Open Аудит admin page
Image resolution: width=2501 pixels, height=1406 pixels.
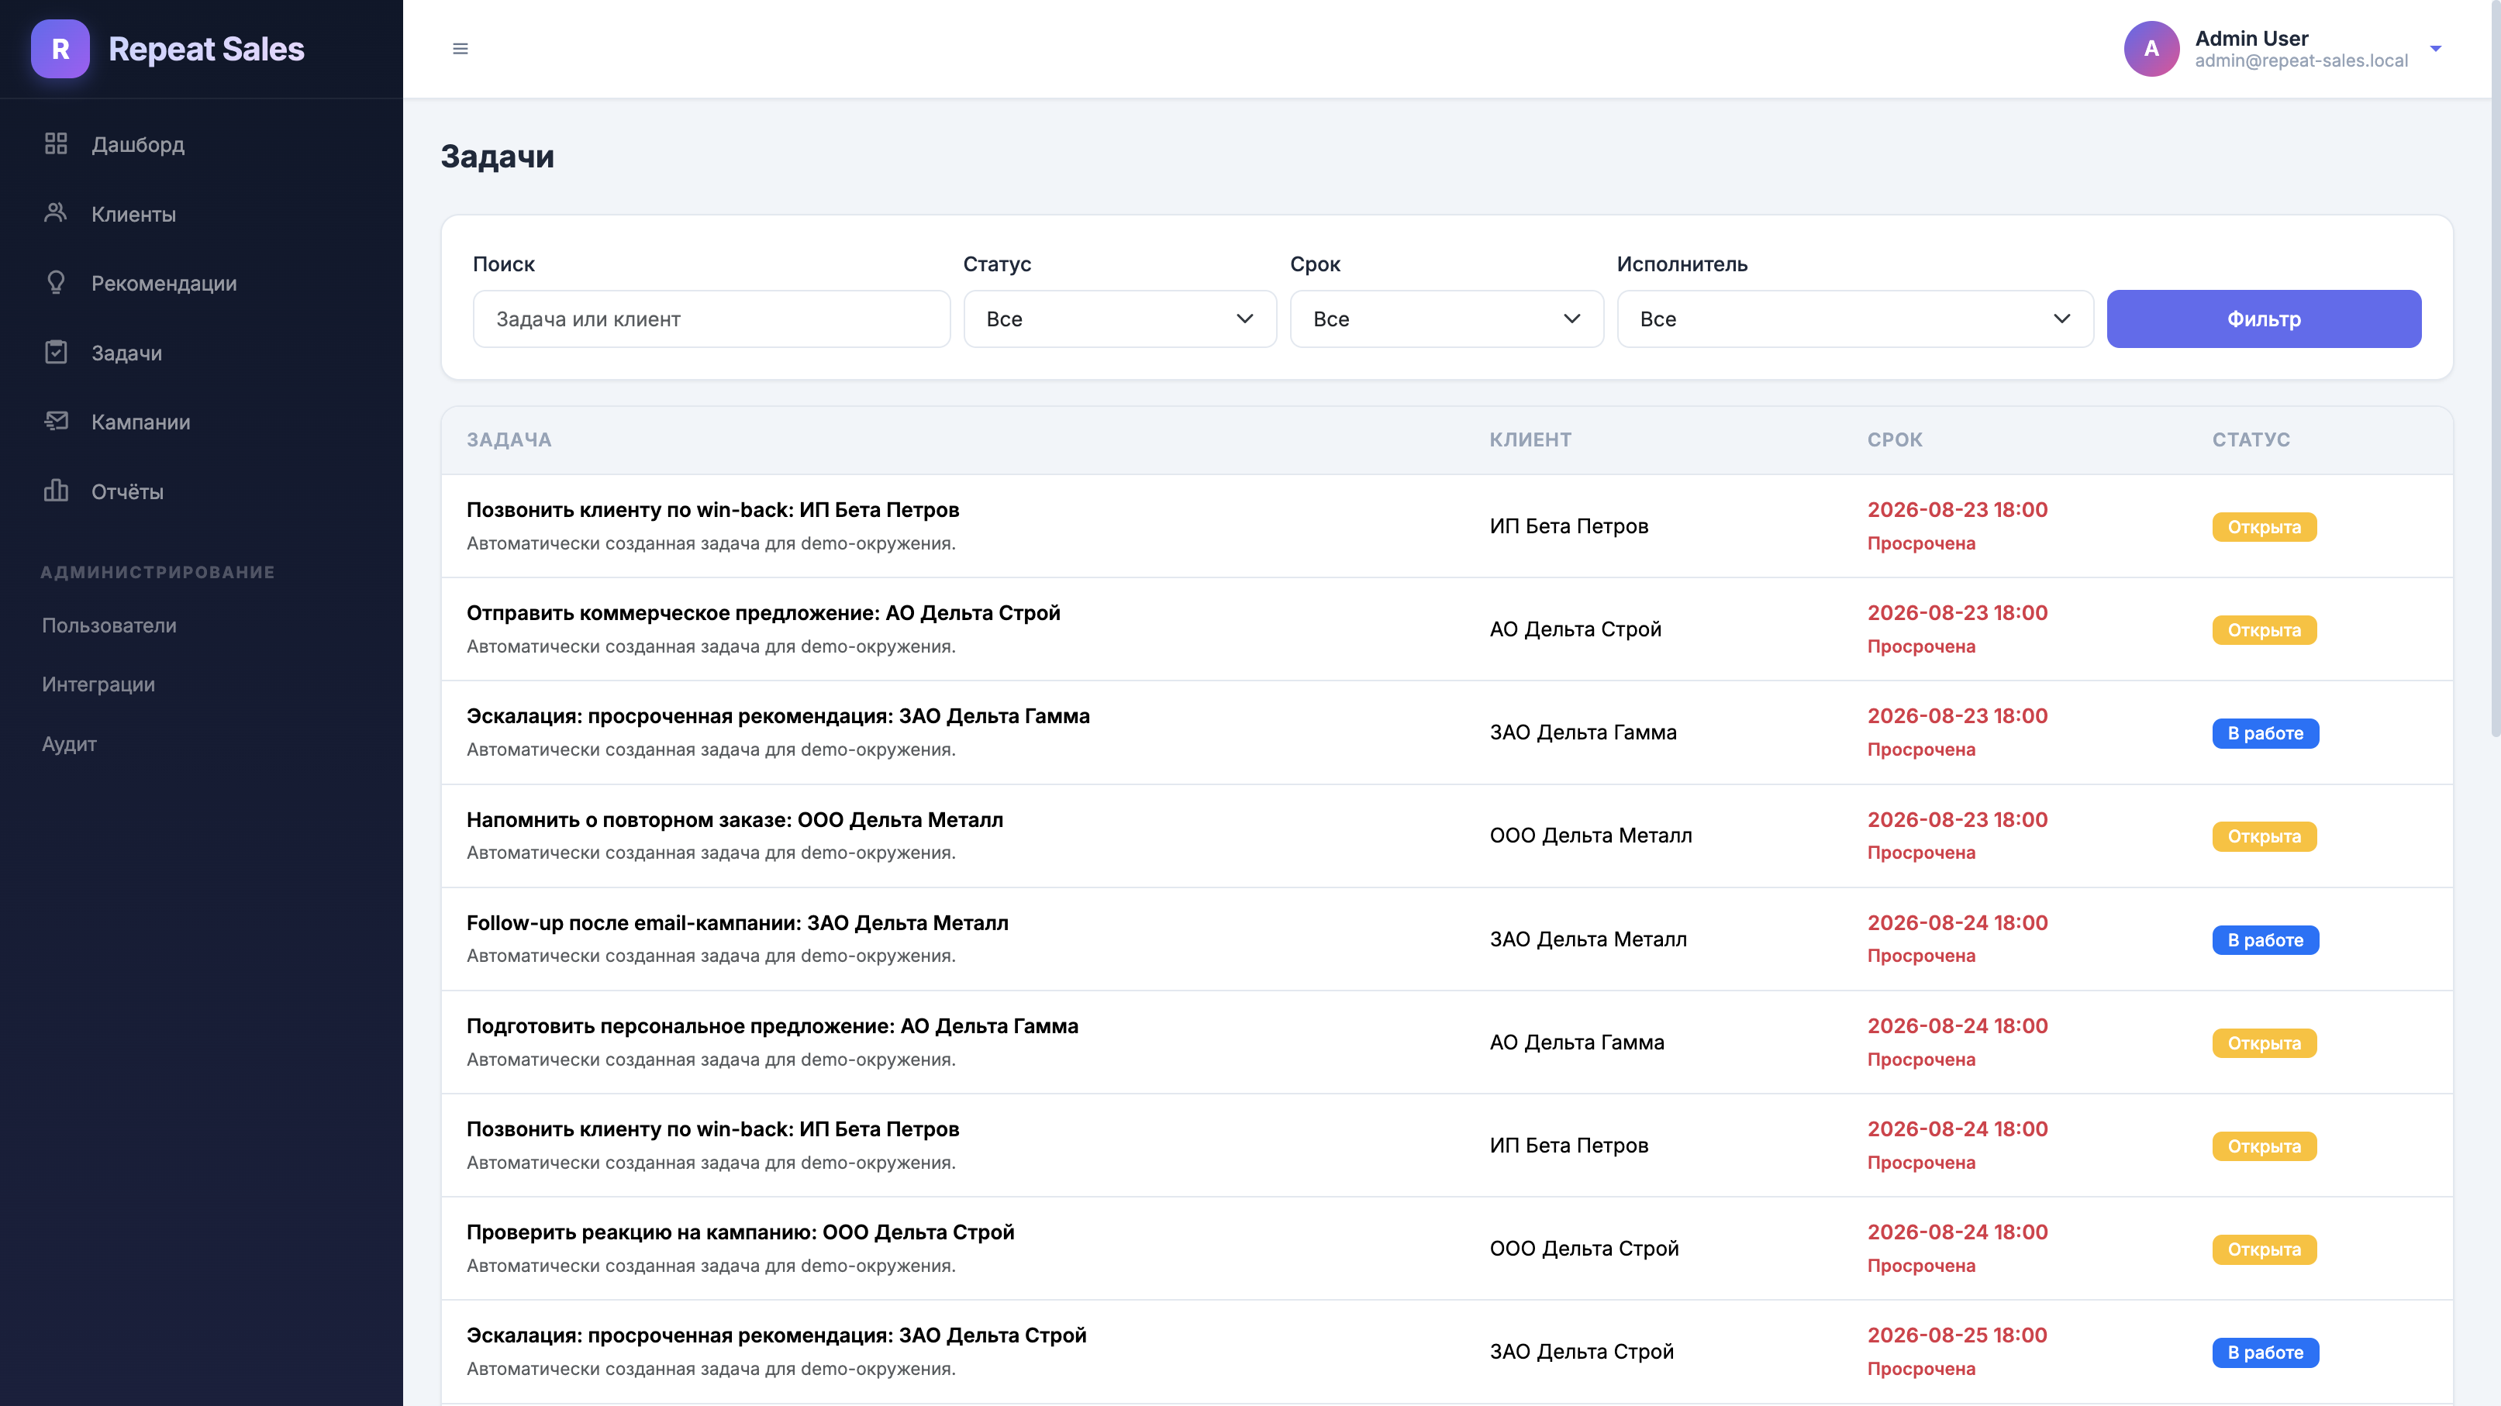point(69,744)
